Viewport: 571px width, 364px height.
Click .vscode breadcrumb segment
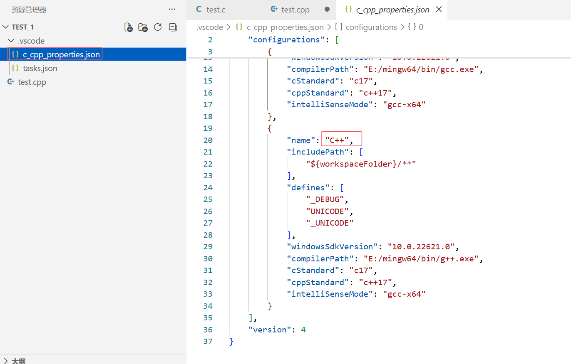(x=209, y=27)
